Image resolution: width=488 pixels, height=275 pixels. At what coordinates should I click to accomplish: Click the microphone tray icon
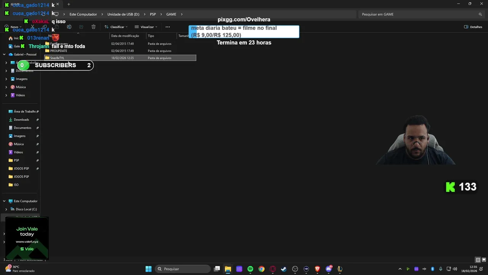click(441, 269)
